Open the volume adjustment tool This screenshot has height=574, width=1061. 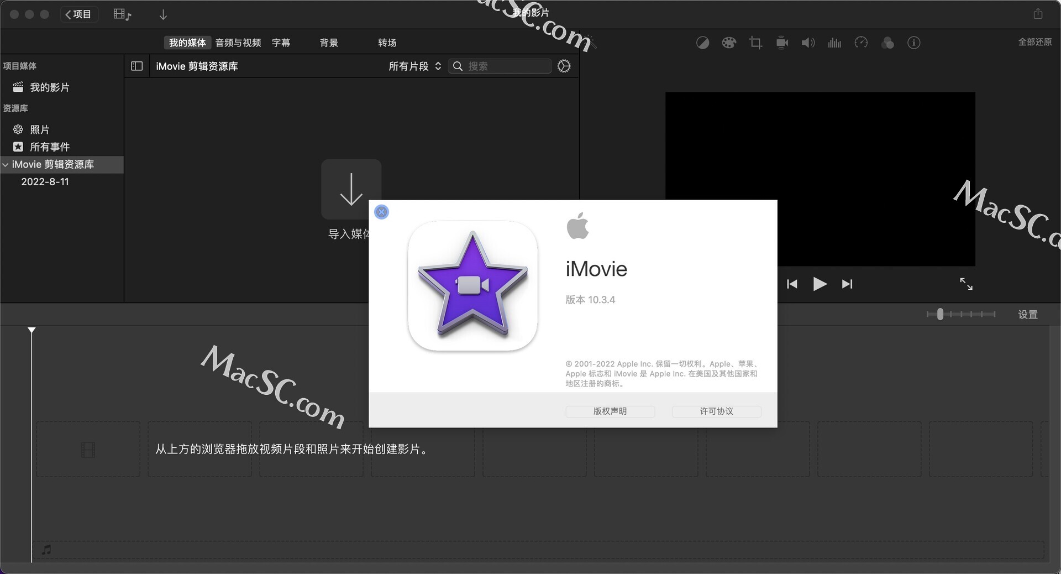[x=808, y=43]
